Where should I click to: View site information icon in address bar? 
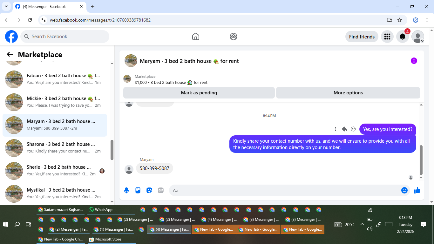click(44, 20)
